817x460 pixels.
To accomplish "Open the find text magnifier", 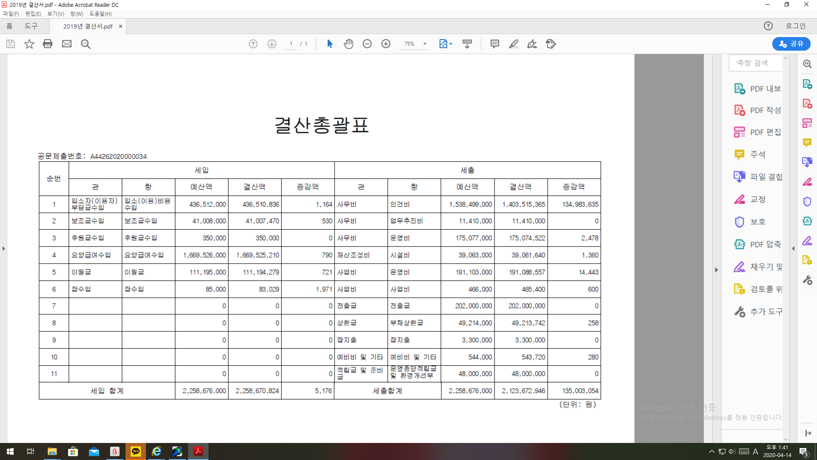I will [x=86, y=44].
